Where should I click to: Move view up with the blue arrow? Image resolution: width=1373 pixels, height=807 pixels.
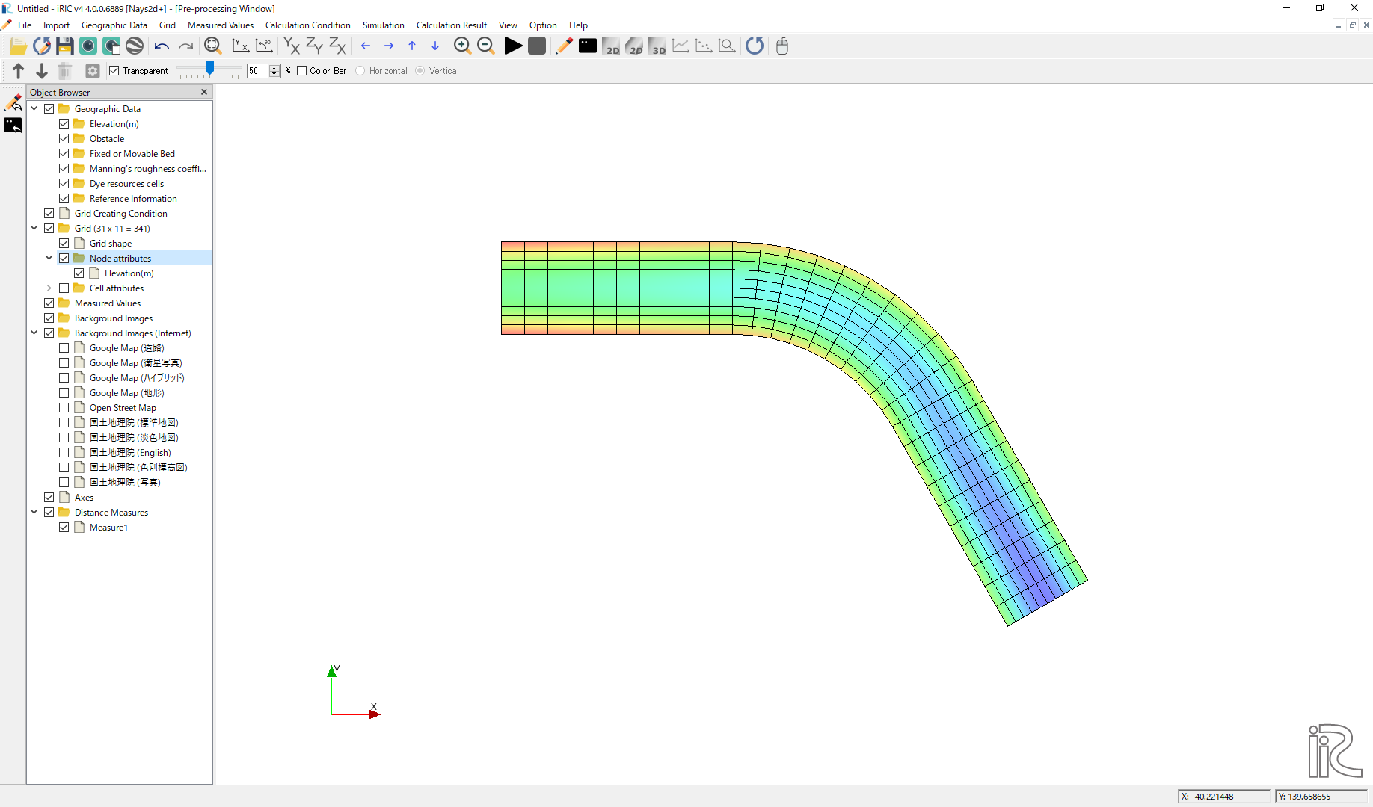412,46
